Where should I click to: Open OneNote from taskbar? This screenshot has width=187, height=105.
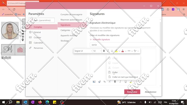tap(32, 102)
